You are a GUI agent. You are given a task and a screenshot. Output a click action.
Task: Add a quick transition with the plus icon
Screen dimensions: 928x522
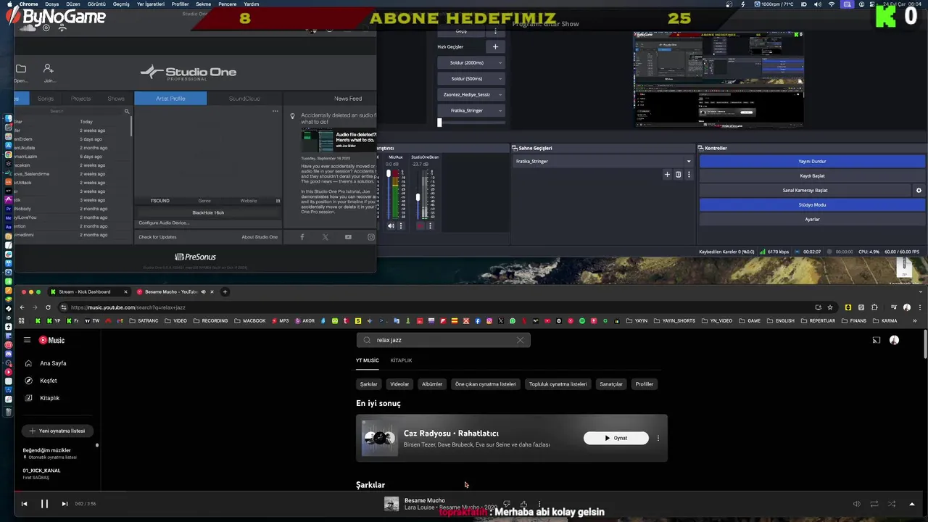click(496, 46)
